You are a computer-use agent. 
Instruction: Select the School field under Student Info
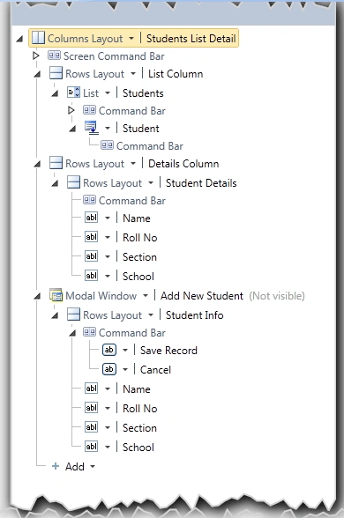(138, 447)
